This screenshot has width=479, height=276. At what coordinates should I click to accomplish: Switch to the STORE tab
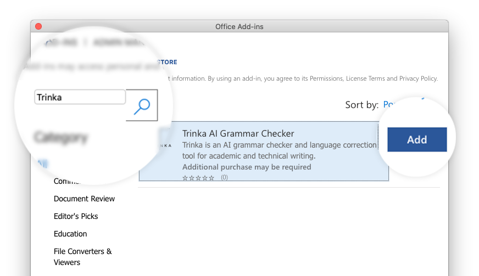coord(167,62)
